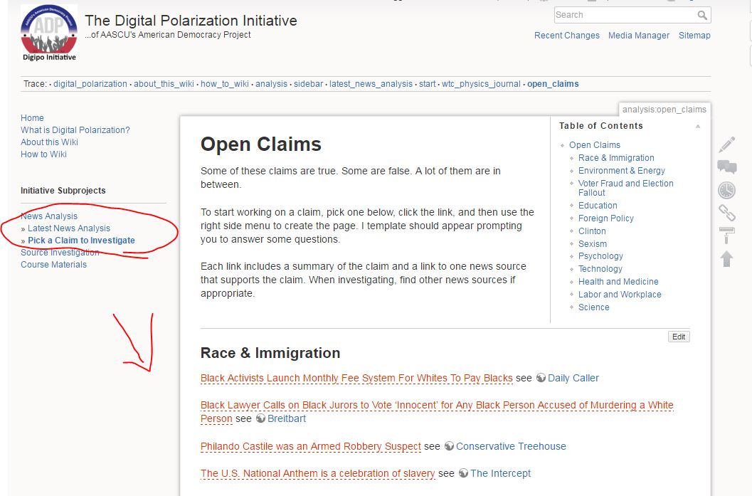Image resolution: width=752 pixels, height=496 pixels.
Task: Click wtc_physics_journal in the trace breadcrumb
Action: tap(481, 84)
